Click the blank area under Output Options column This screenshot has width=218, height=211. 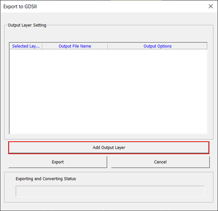[x=157, y=92]
